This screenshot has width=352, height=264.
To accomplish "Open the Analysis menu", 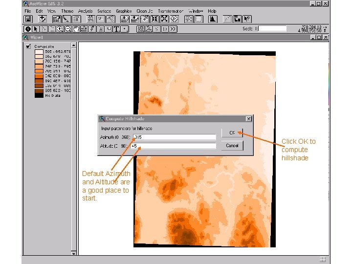I will tap(85, 11).
